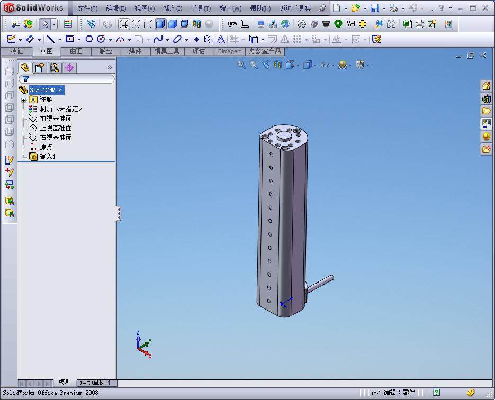Click the Section View icon in main toolbar
The height and width of the screenshot is (400, 495).
196,24
